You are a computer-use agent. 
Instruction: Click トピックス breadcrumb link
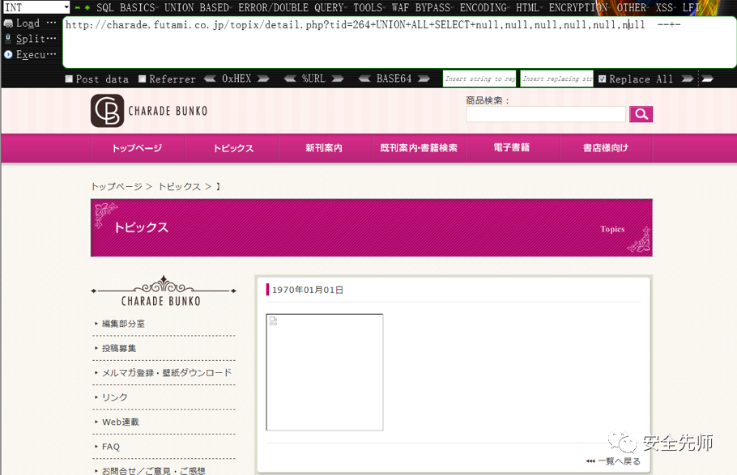(x=180, y=187)
